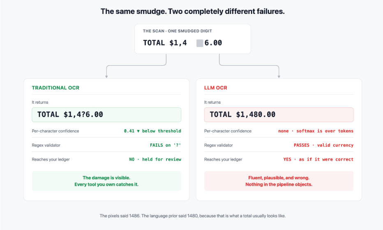Click the main headline about the smudge
The height and width of the screenshot is (230, 383).
[192, 11]
